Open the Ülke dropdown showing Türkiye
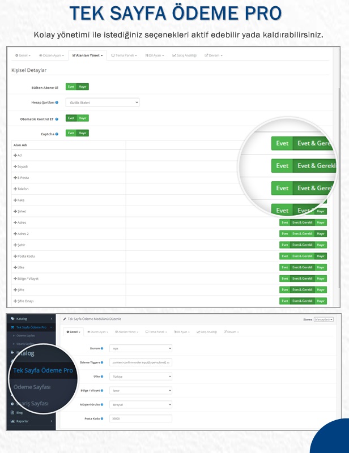Viewport: 349px width, 453px height. point(141,377)
